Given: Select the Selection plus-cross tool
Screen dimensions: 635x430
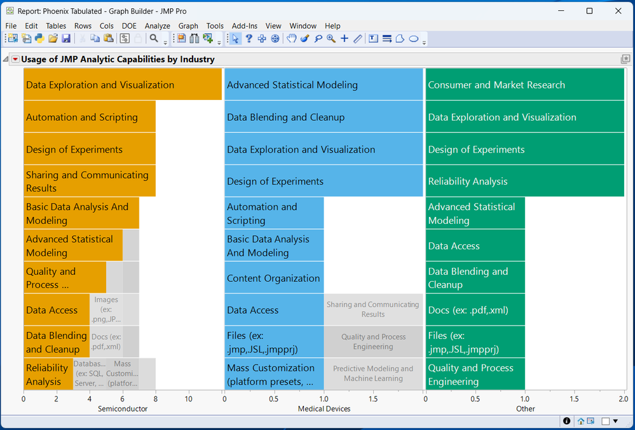Looking at the screenshot, I should pos(262,39).
